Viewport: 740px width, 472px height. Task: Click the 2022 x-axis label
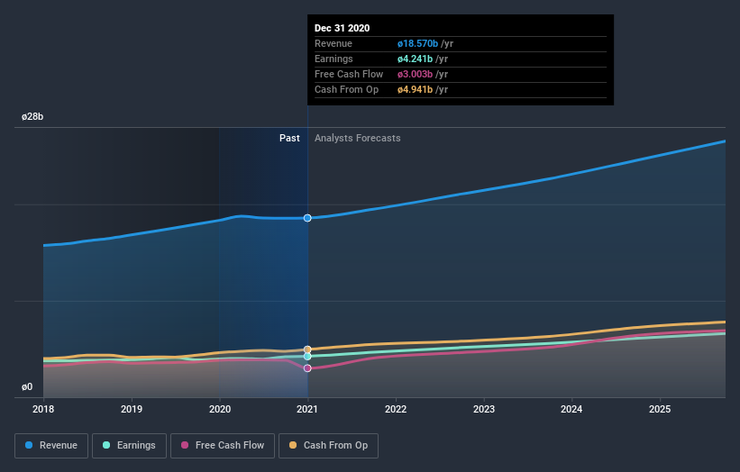pos(396,409)
